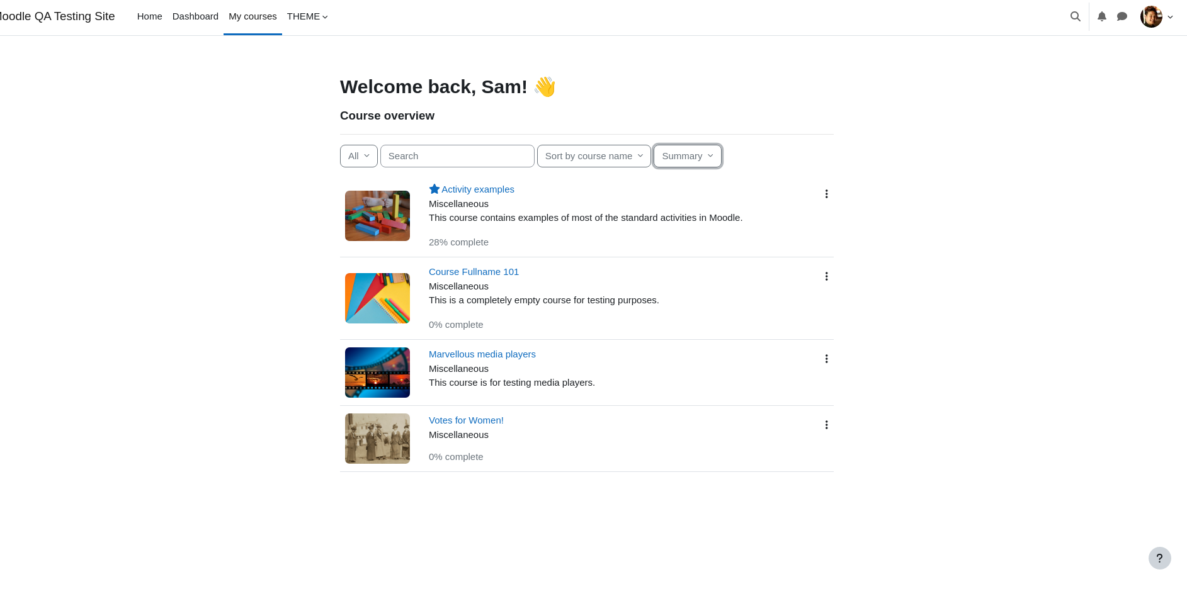1187x589 pixels.
Task: Open actions menu for Activity examples course
Action: pyautogui.click(x=826, y=194)
